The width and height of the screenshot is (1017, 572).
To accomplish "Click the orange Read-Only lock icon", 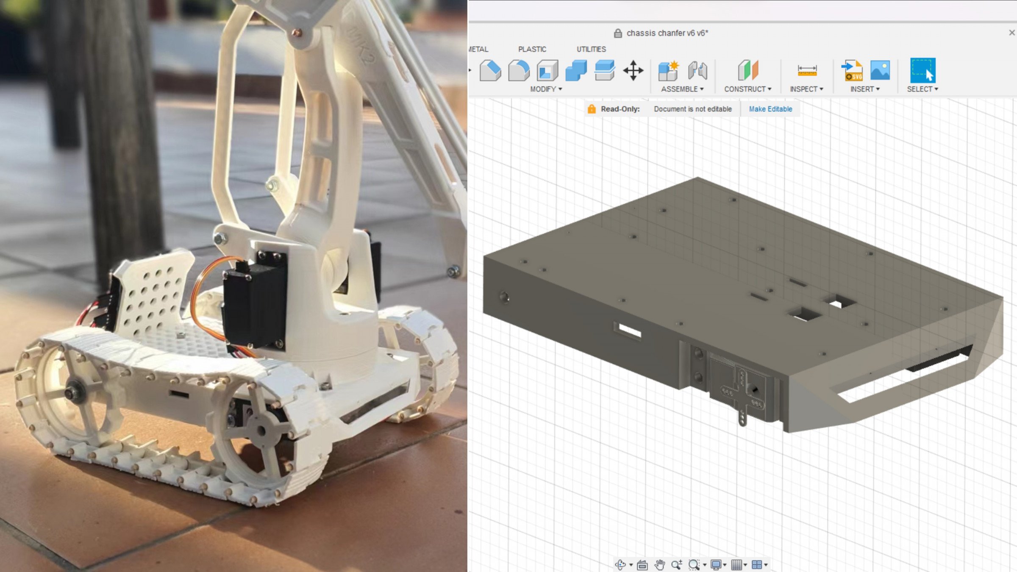I will (592, 109).
